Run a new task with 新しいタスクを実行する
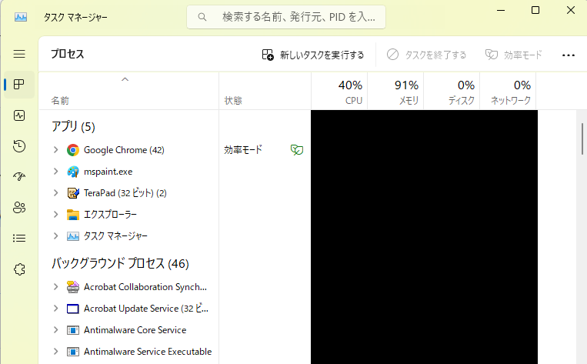The height and width of the screenshot is (364, 587). 313,55
